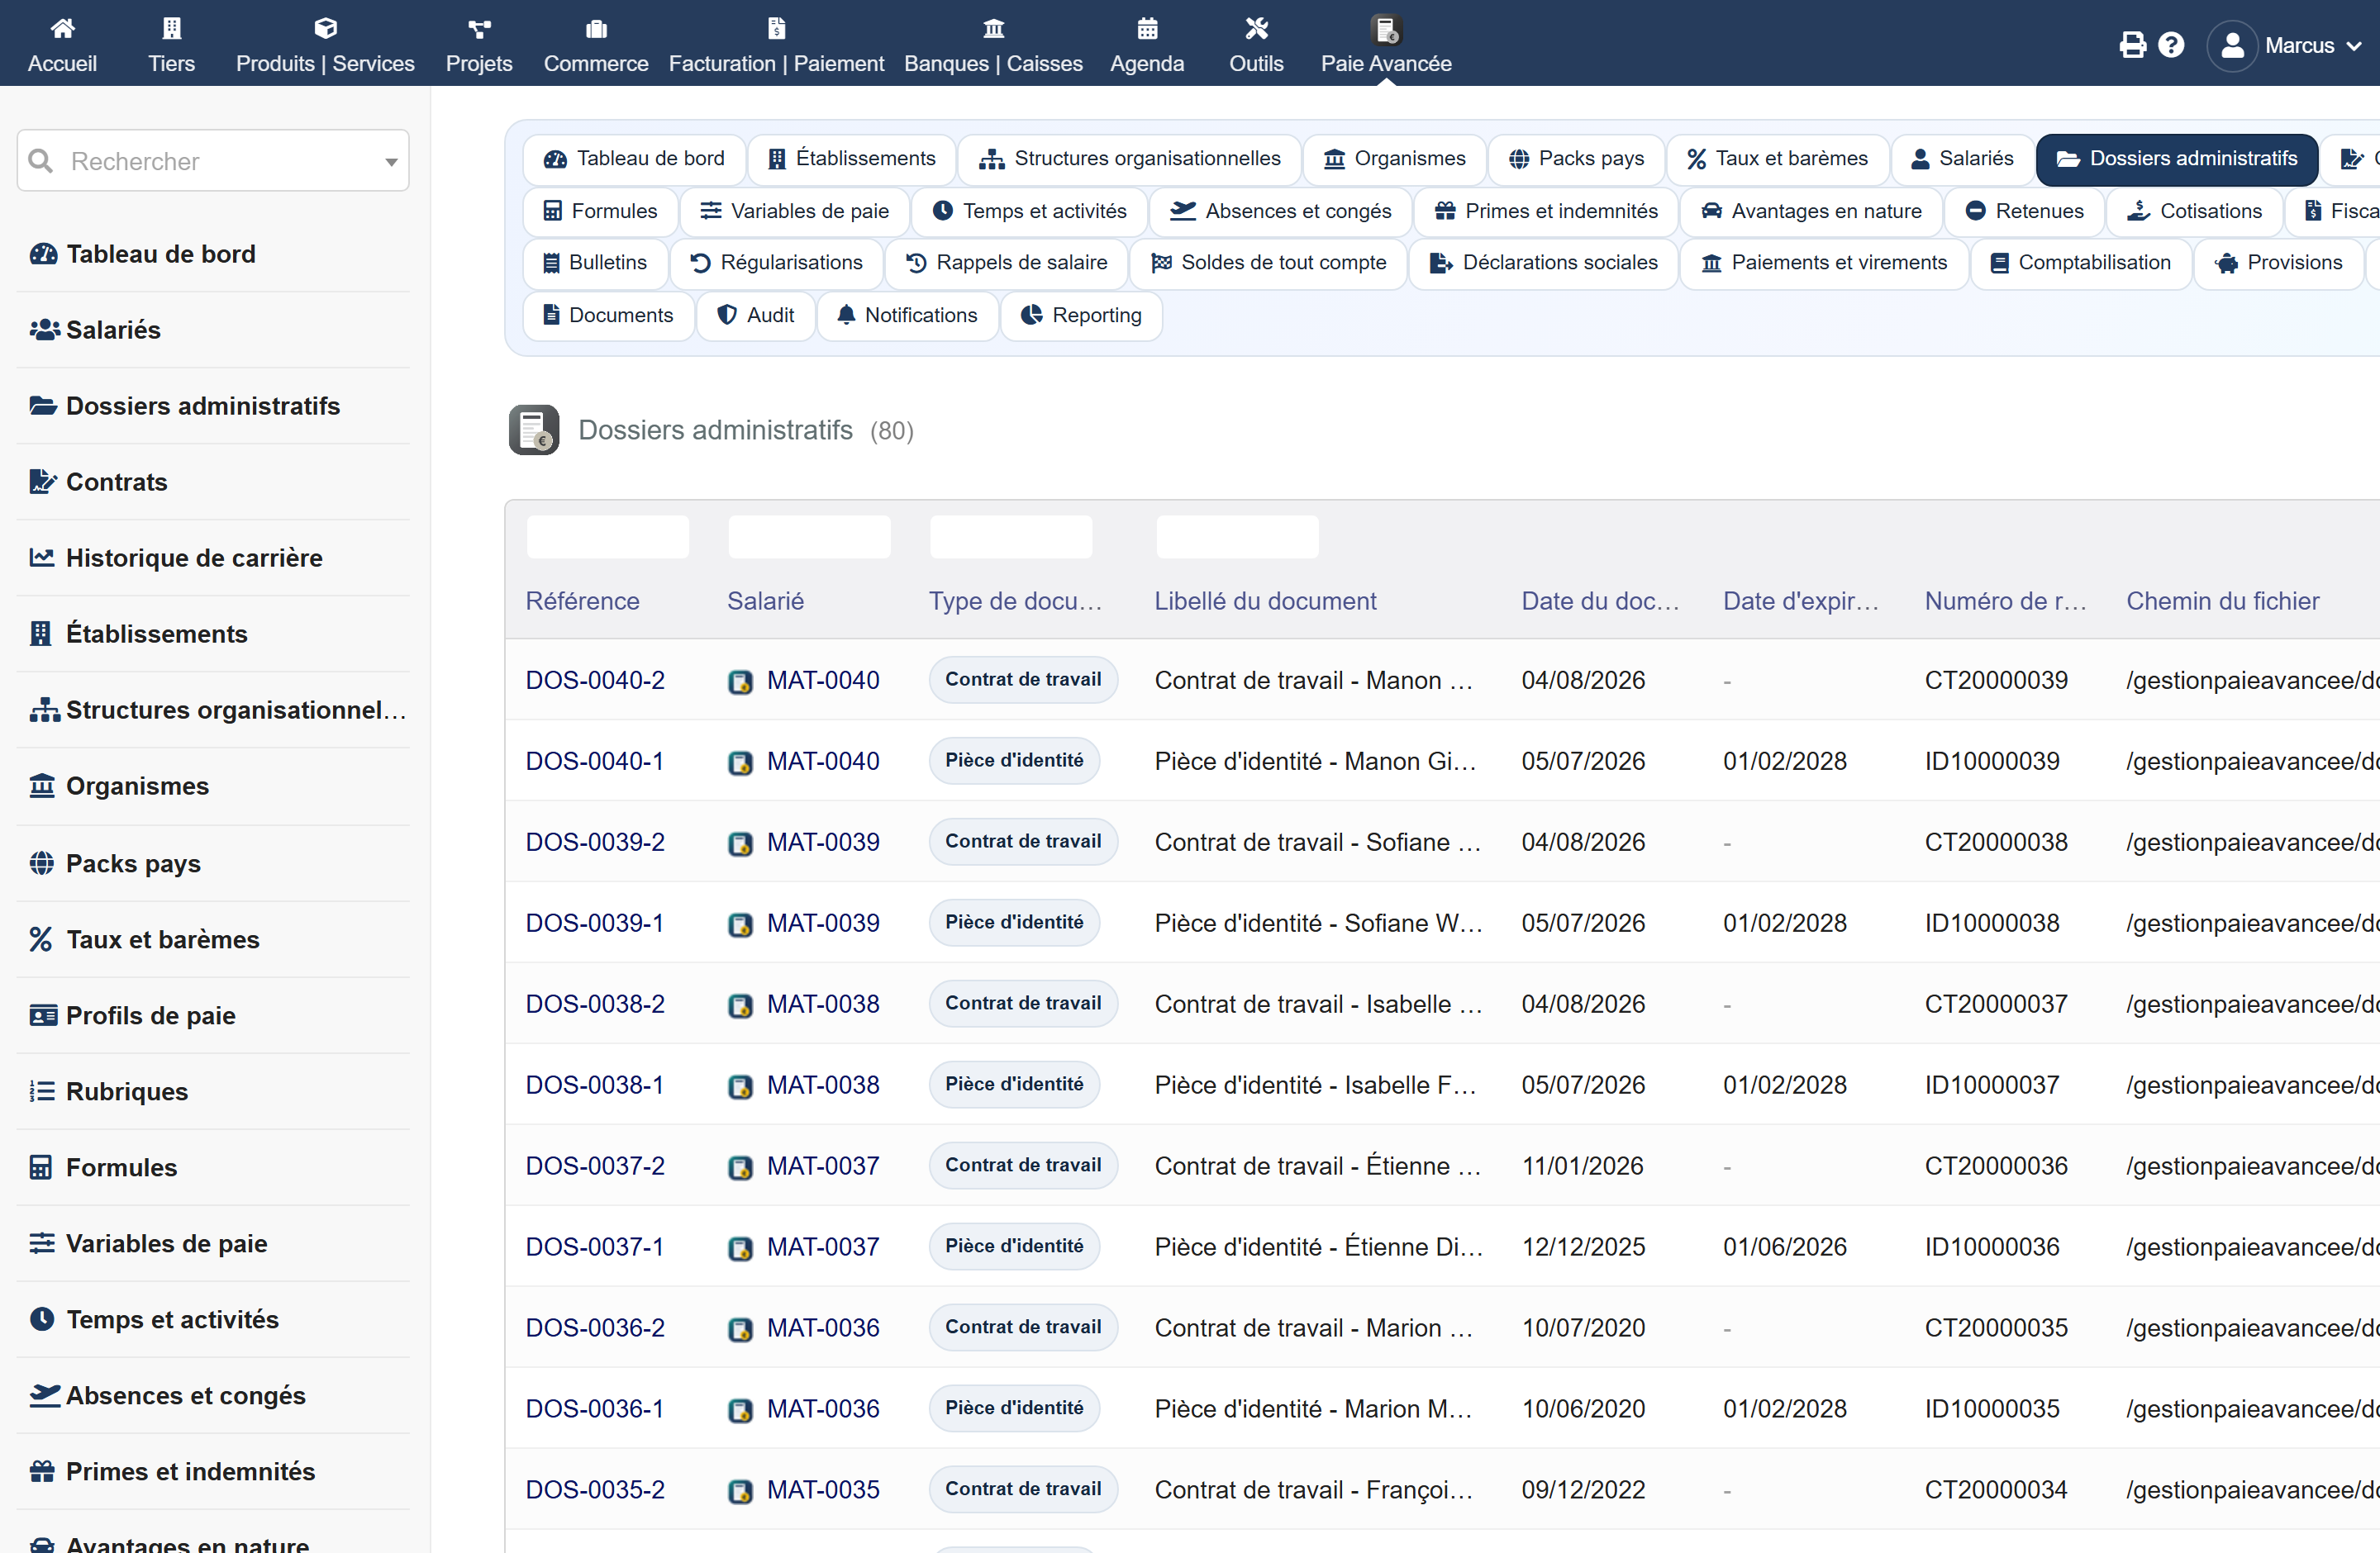
Task: Click the Libellé du document filter field
Action: 1237,538
